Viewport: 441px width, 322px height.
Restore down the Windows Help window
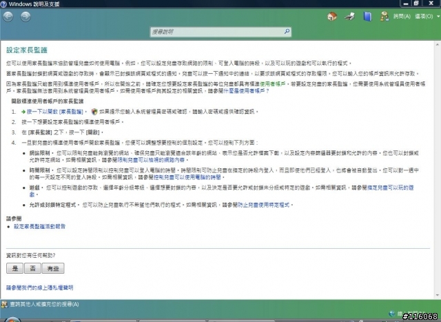click(x=416, y=3)
